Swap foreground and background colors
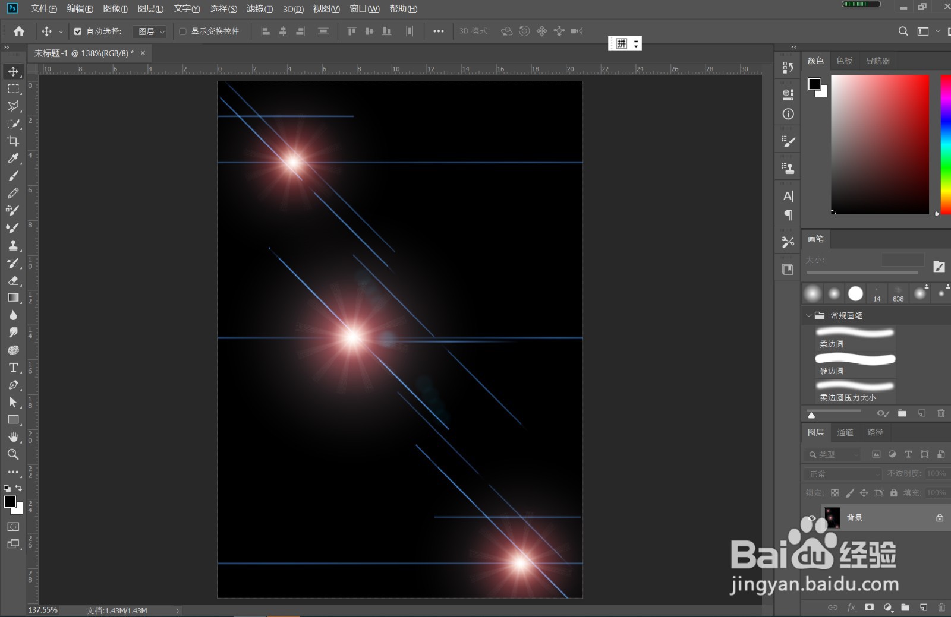Image resolution: width=951 pixels, height=617 pixels. [19, 488]
